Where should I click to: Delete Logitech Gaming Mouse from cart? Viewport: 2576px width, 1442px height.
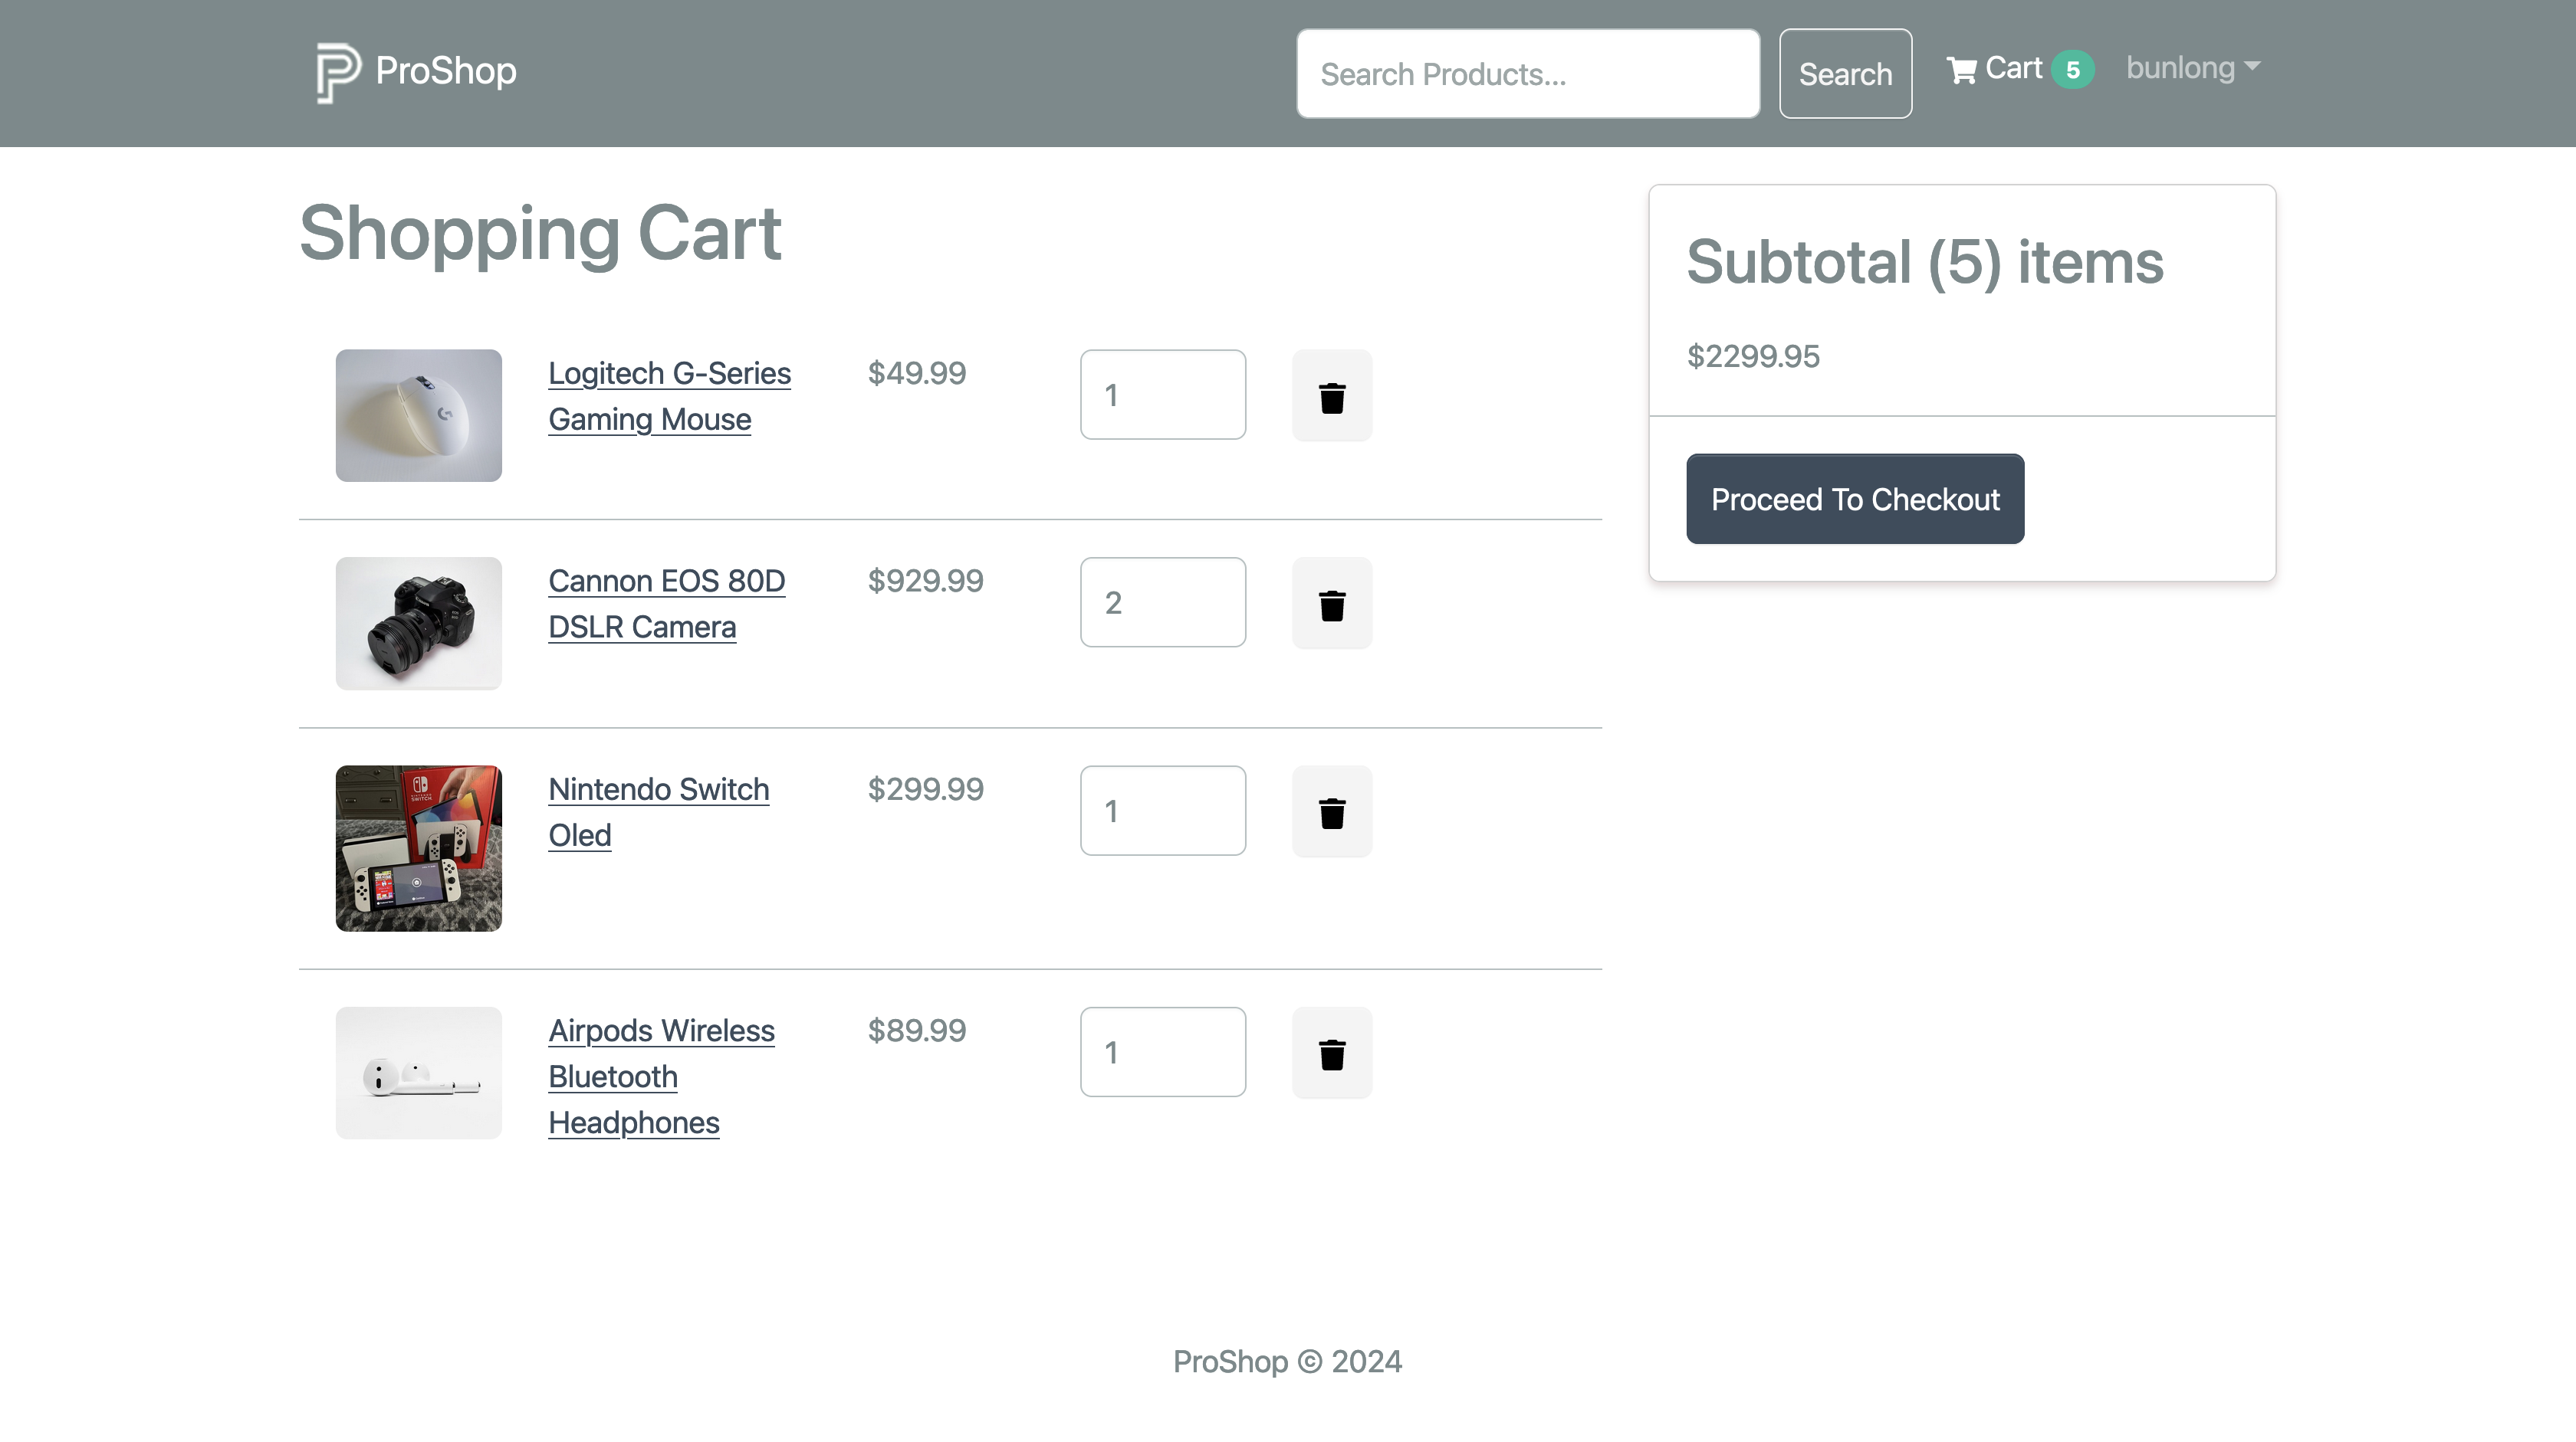(1331, 395)
